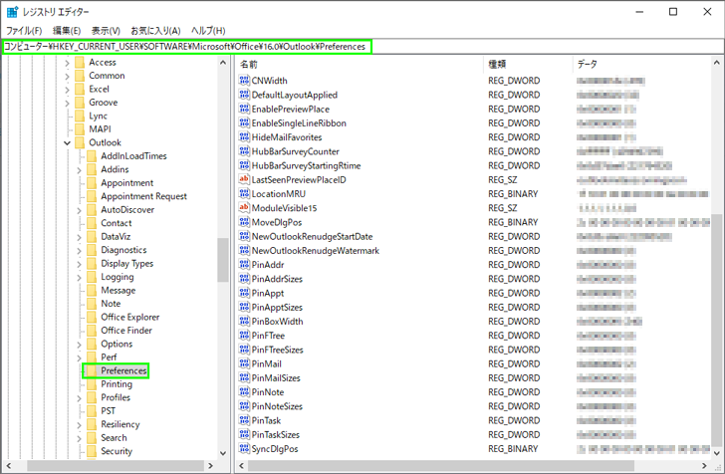Expand the Search subkey
This screenshot has height=474, width=725.
pyautogui.click(x=79, y=438)
